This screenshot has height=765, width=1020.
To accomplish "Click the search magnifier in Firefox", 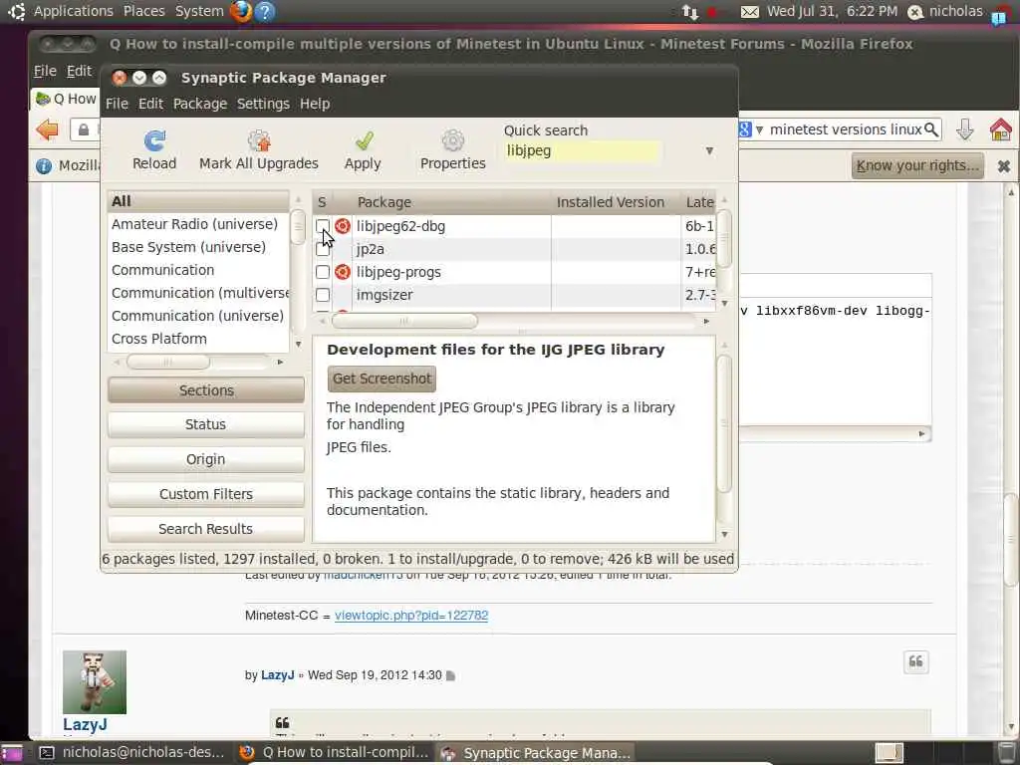I will [x=931, y=129].
